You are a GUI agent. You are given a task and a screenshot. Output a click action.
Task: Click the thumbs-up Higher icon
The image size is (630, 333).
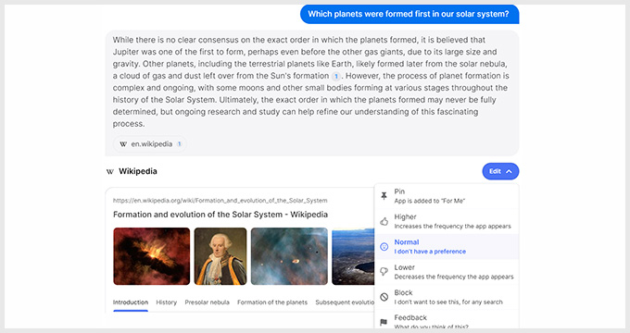(x=384, y=221)
